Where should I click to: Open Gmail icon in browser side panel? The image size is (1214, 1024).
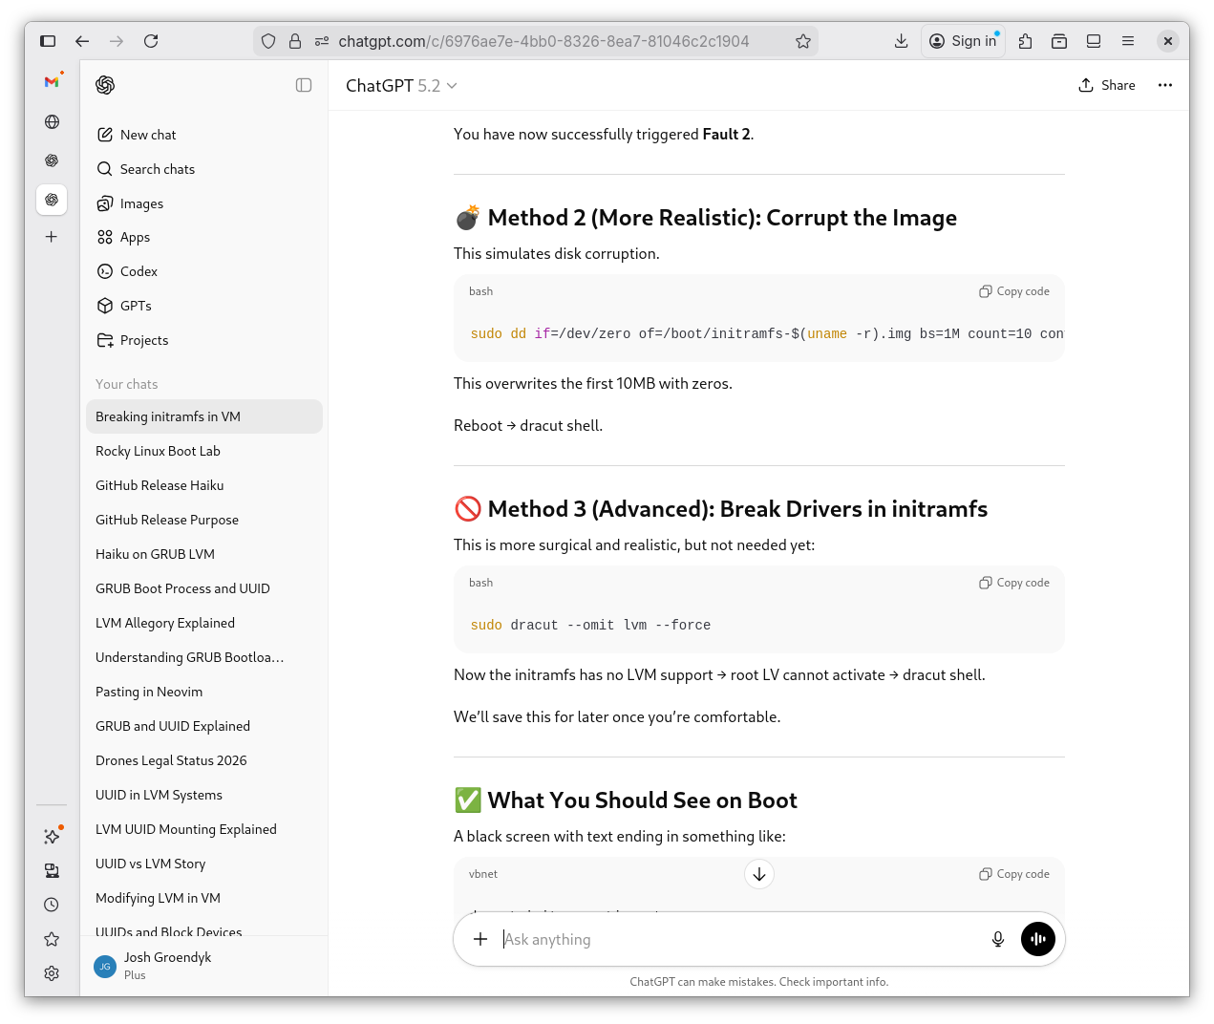pos(52,82)
